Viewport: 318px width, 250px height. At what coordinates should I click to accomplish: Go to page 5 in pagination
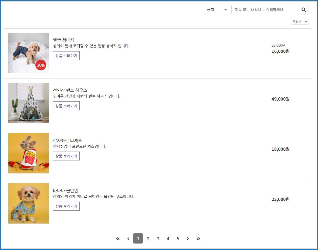point(178,239)
